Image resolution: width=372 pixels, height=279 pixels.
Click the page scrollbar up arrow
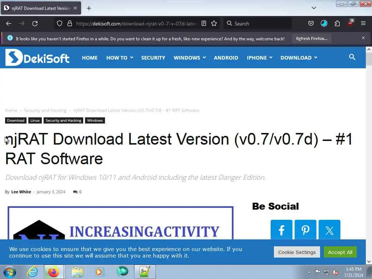point(369,49)
